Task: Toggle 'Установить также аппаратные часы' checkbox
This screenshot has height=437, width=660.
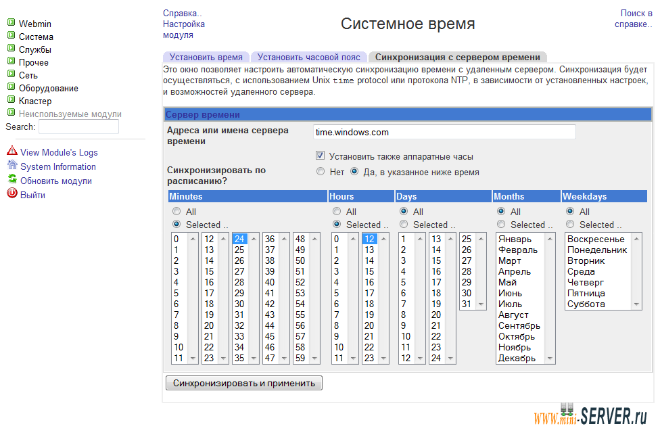Action: pyautogui.click(x=321, y=156)
